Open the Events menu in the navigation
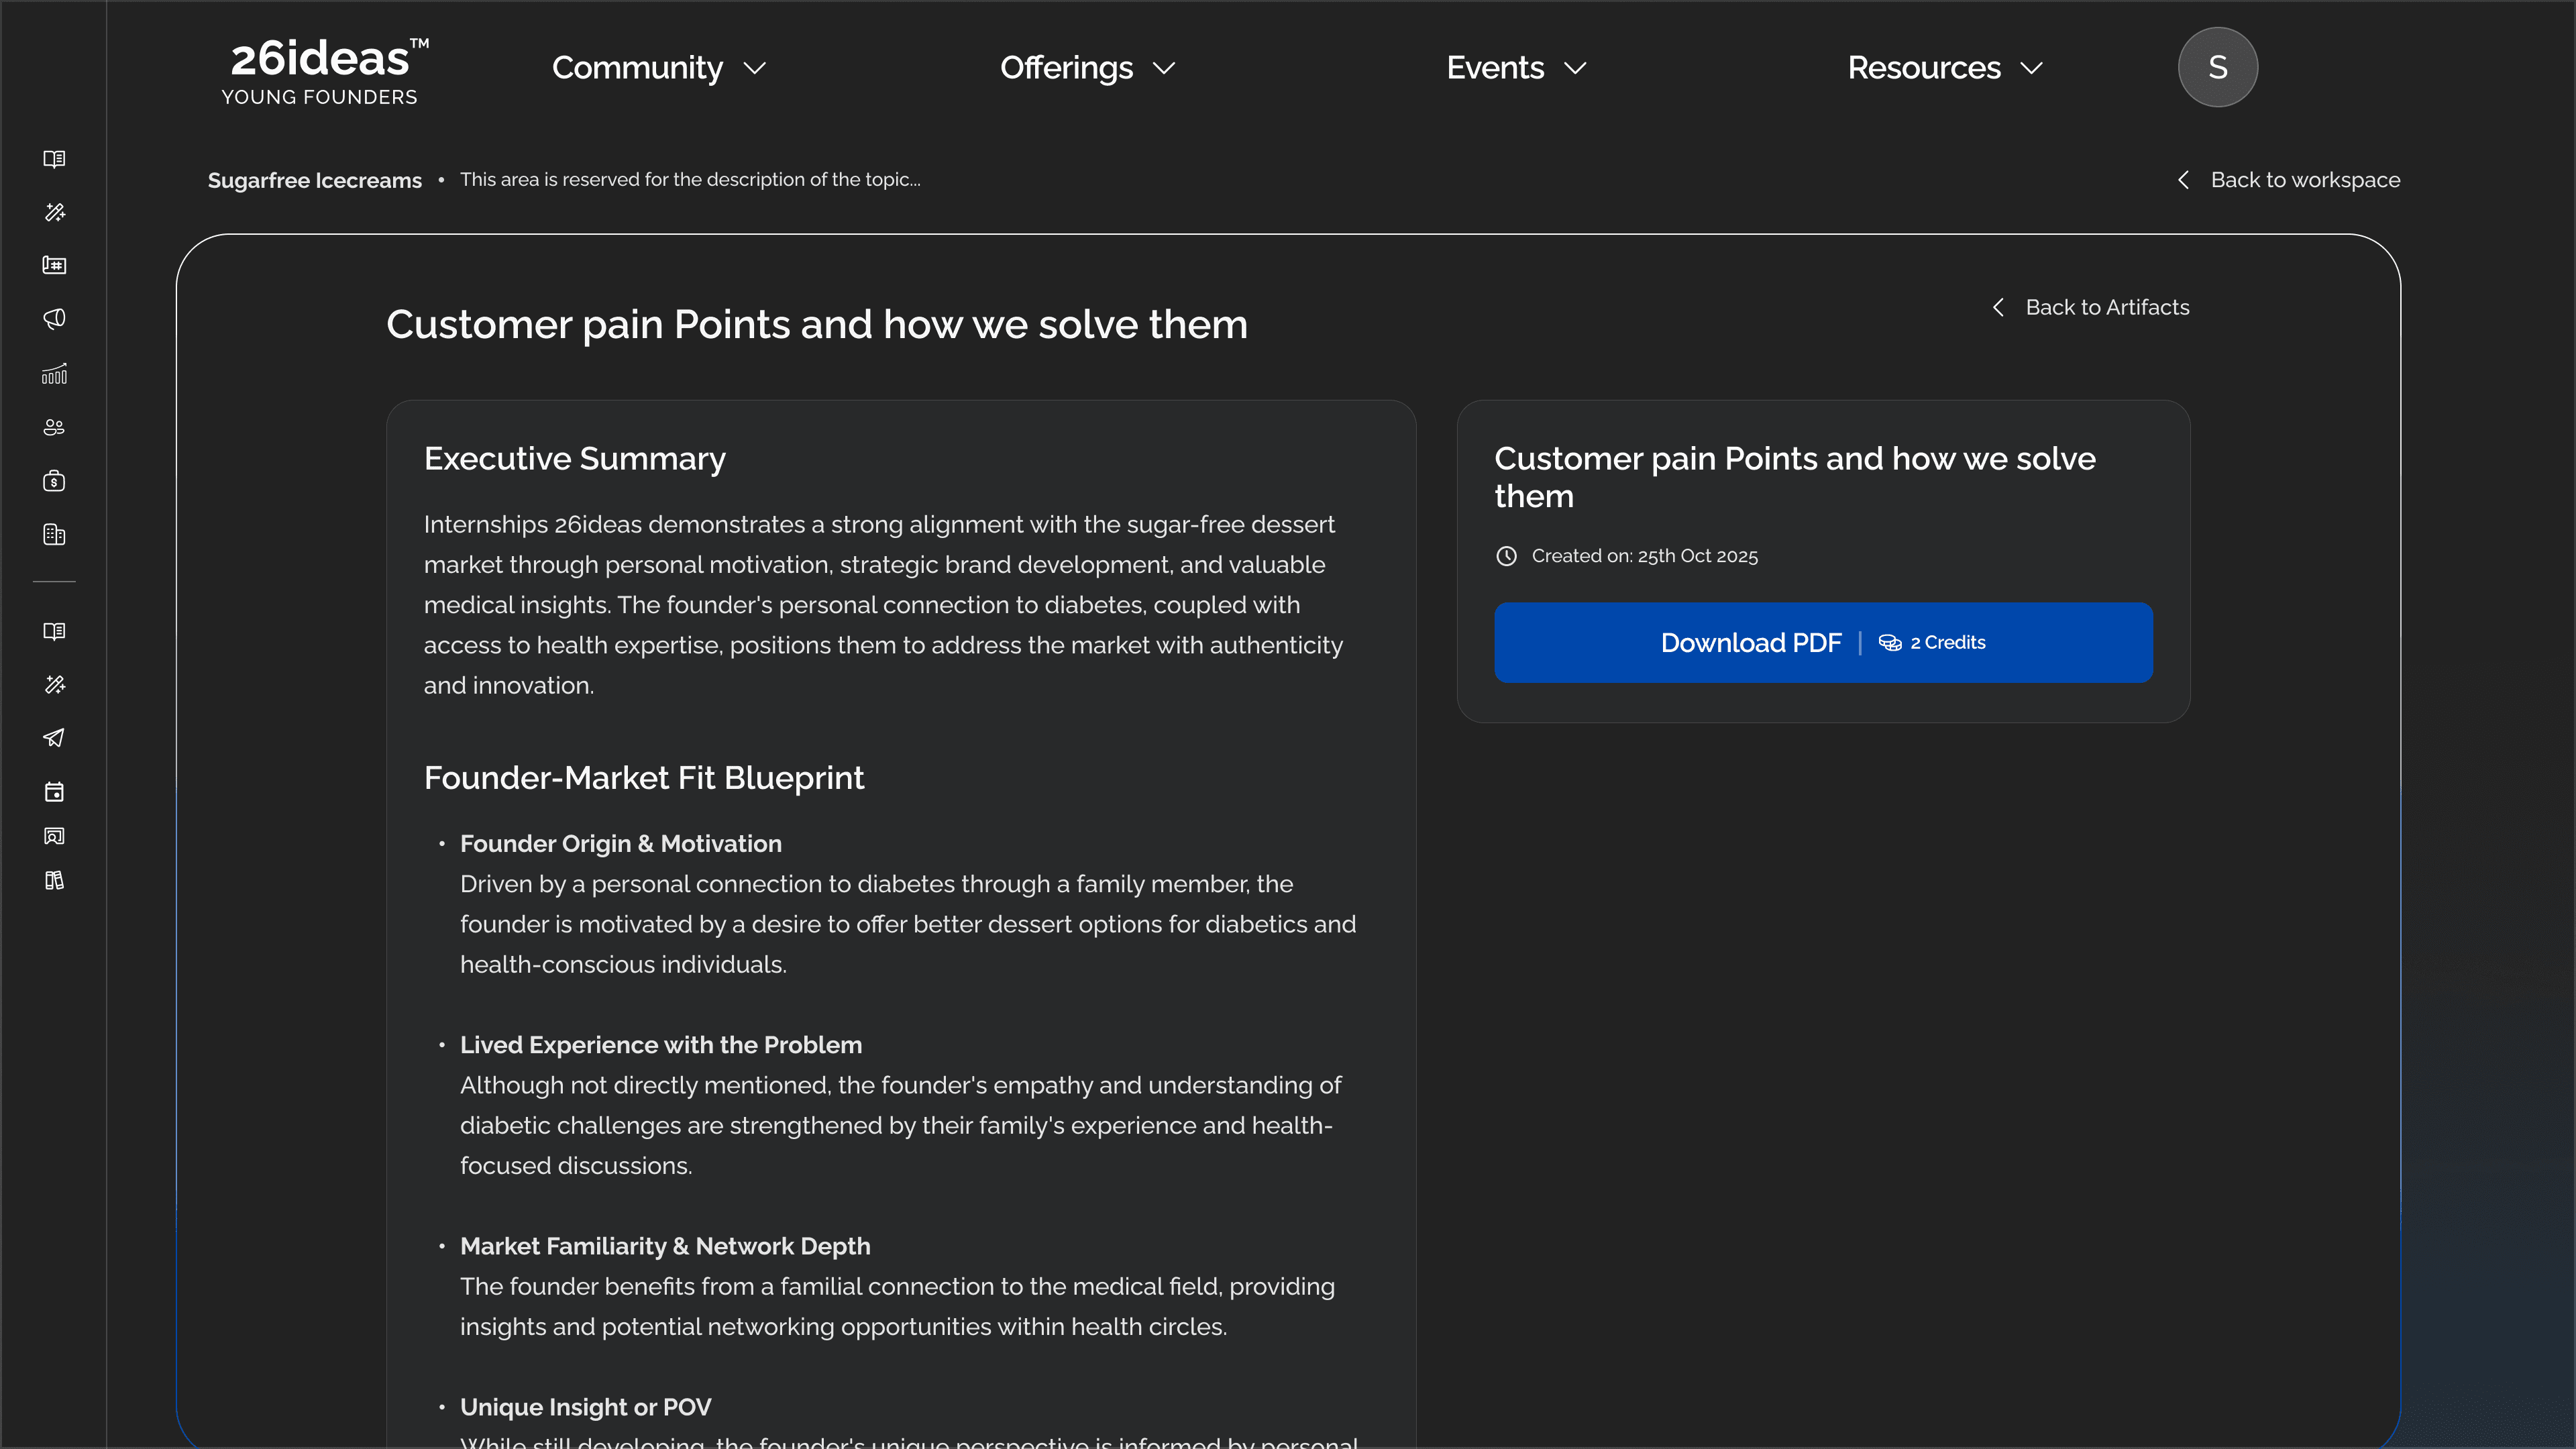Screen dimensions: 2576x1449 point(1515,67)
